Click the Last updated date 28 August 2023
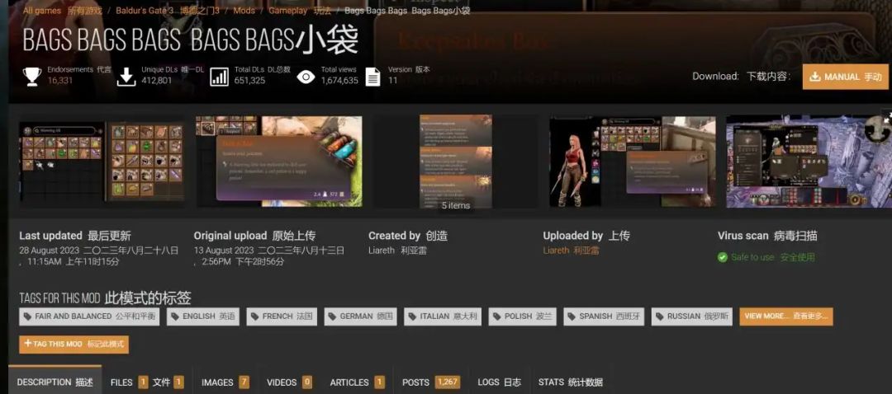 pyautogui.click(x=50, y=251)
